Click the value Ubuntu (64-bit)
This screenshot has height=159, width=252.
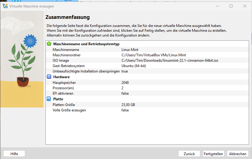click(x=134, y=66)
